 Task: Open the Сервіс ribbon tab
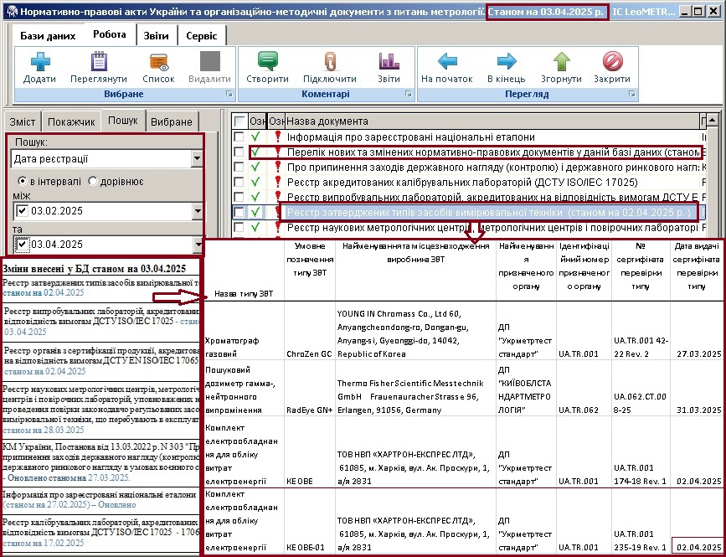pos(200,36)
